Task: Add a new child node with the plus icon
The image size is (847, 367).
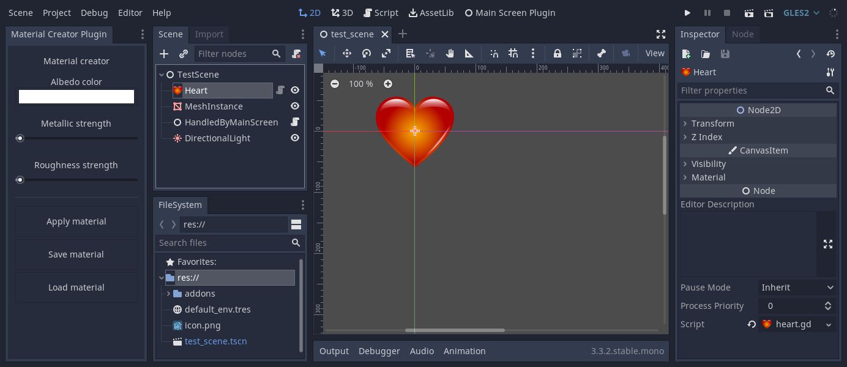Action: pos(163,53)
